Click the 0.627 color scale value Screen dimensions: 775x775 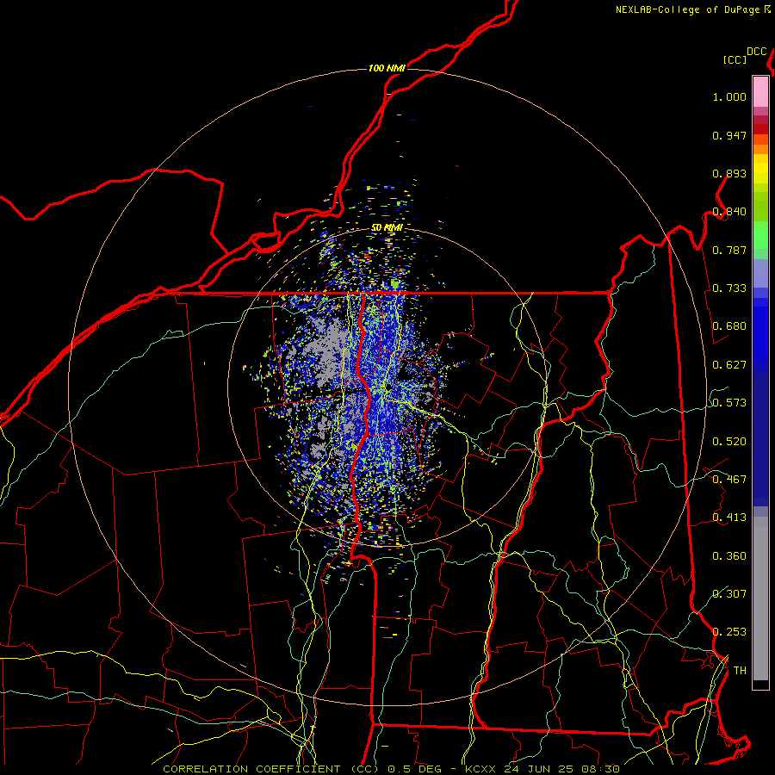tap(729, 365)
